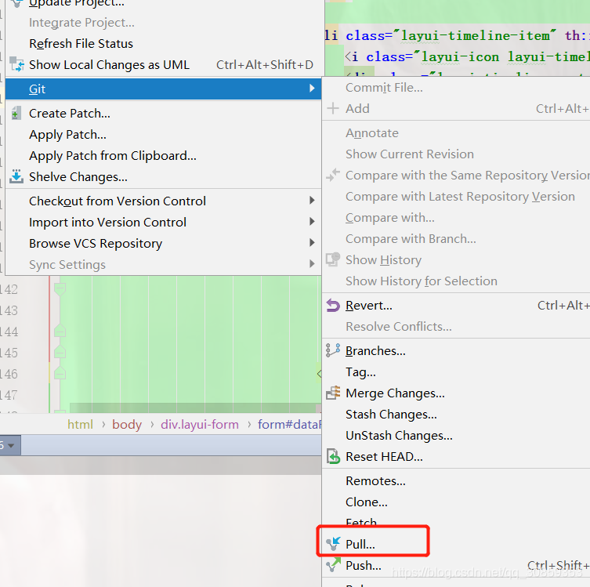Click line number 143 in the gutter
This screenshot has width=590, height=587.
(9, 310)
